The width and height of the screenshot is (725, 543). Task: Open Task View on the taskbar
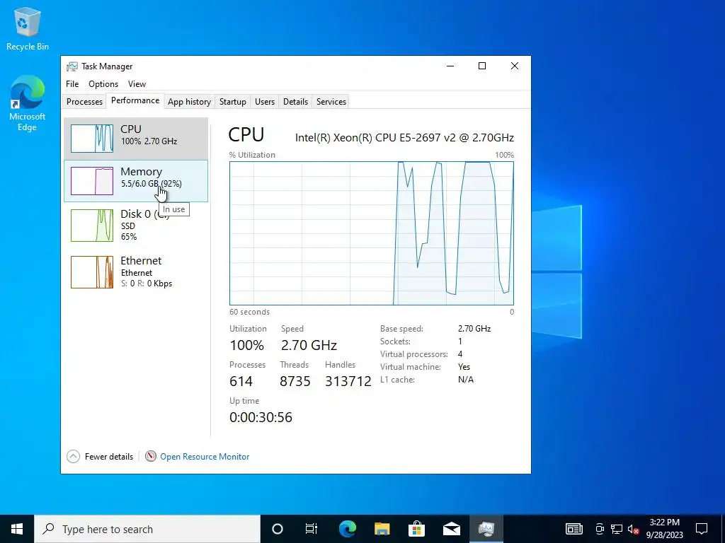(312, 529)
